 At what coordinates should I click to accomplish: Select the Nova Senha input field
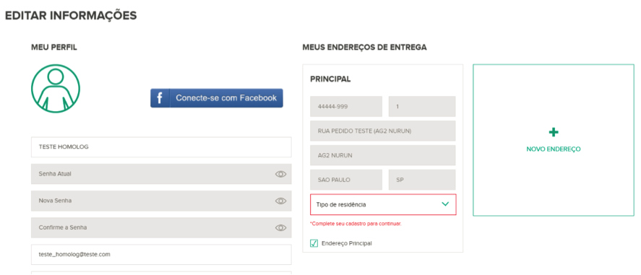click(x=161, y=201)
